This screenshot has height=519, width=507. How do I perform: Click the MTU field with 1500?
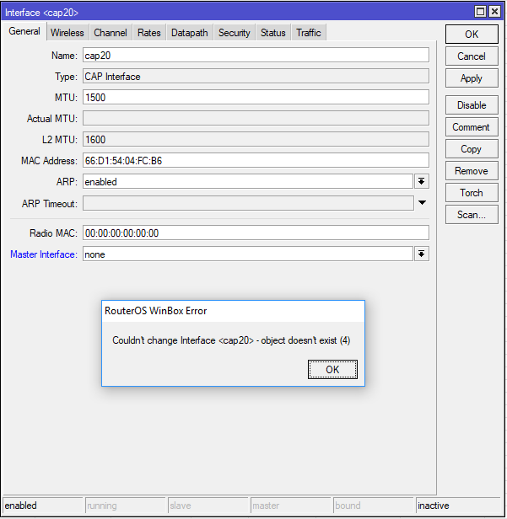256,98
